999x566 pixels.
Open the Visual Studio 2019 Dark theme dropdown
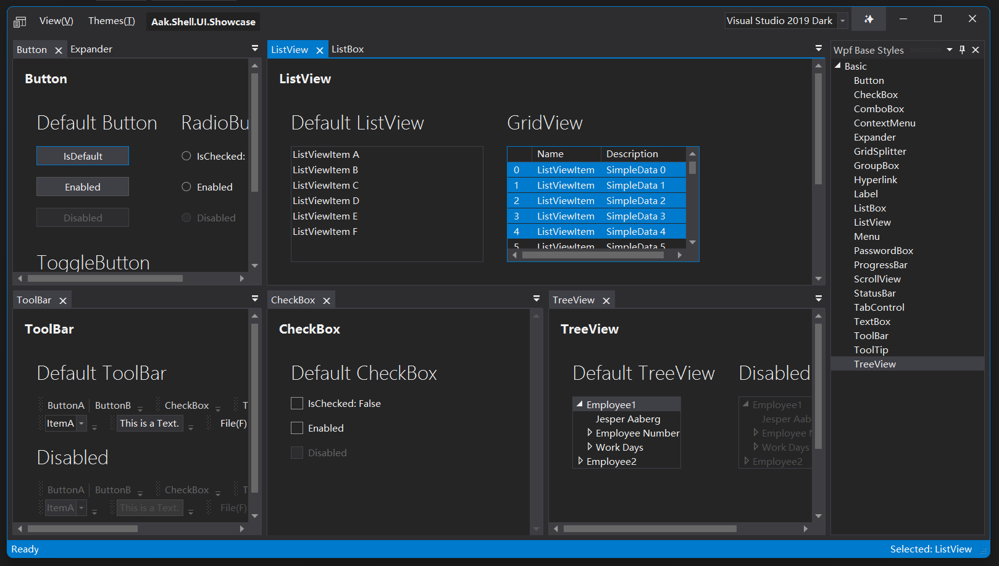pyautogui.click(x=842, y=20)
